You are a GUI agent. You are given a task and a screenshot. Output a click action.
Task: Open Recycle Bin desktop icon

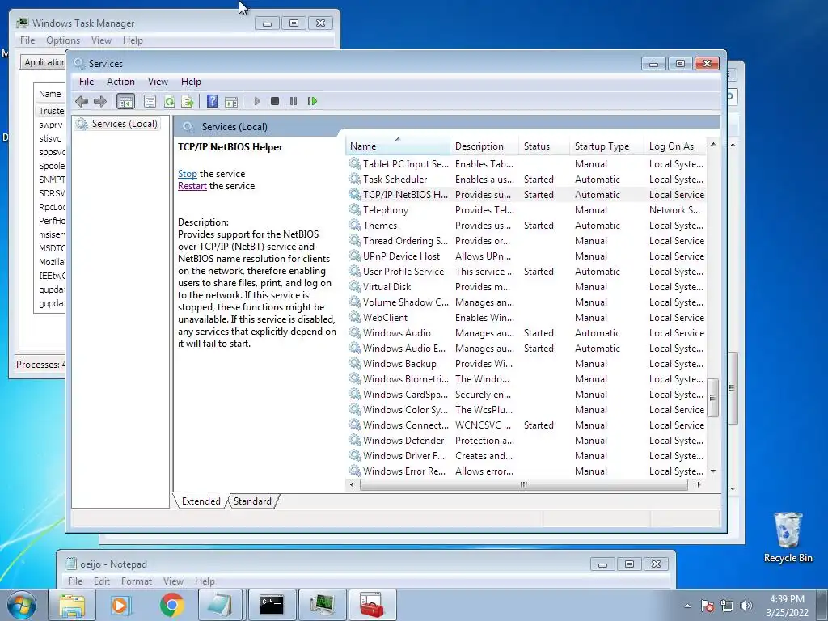[x=788, y=538]
